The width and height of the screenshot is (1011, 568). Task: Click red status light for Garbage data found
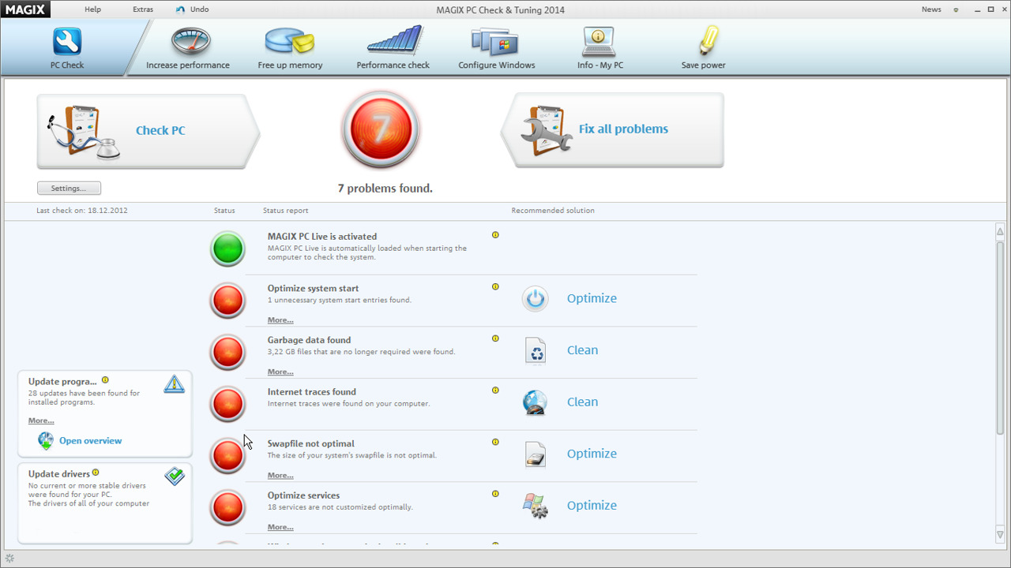click(x=227, y=352)
